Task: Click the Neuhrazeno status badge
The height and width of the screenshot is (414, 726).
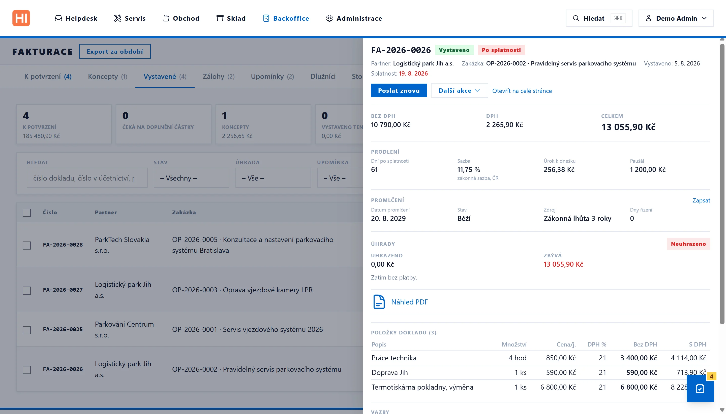Action: click(x=688, y=244)
